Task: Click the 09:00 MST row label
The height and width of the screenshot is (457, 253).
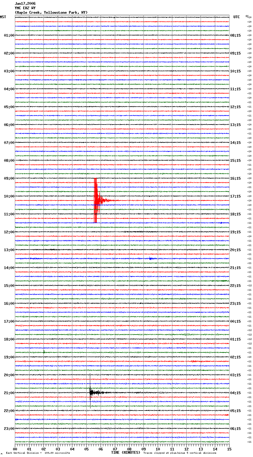Action: (9, 178)
